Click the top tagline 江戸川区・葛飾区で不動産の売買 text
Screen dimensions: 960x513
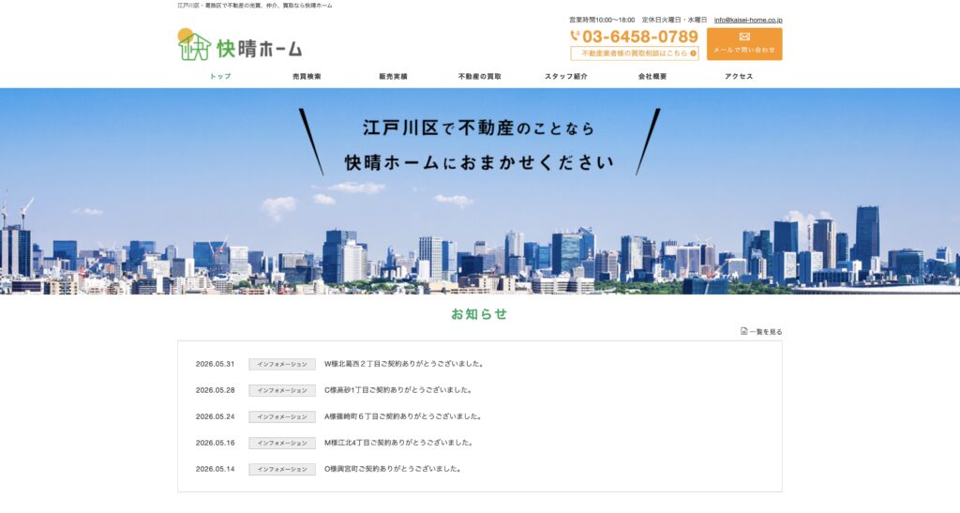[255, 6]
